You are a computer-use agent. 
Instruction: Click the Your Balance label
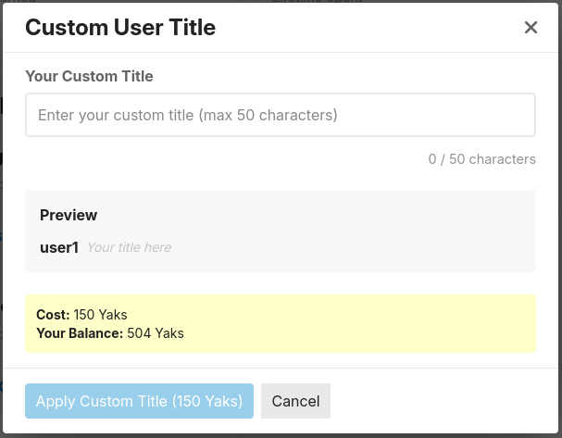pos(80,333)
